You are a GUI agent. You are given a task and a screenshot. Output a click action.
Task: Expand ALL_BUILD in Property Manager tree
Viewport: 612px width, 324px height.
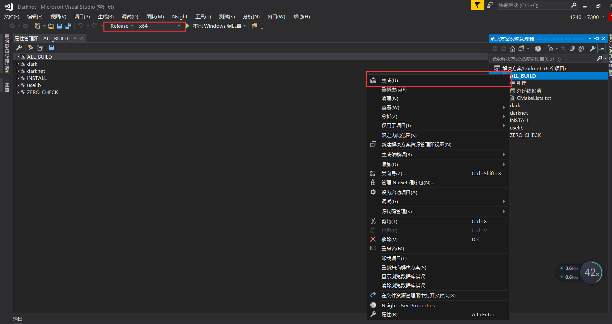click(17, 57)
